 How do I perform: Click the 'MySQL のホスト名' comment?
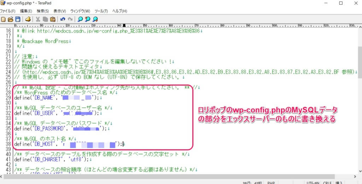[45, 139]
